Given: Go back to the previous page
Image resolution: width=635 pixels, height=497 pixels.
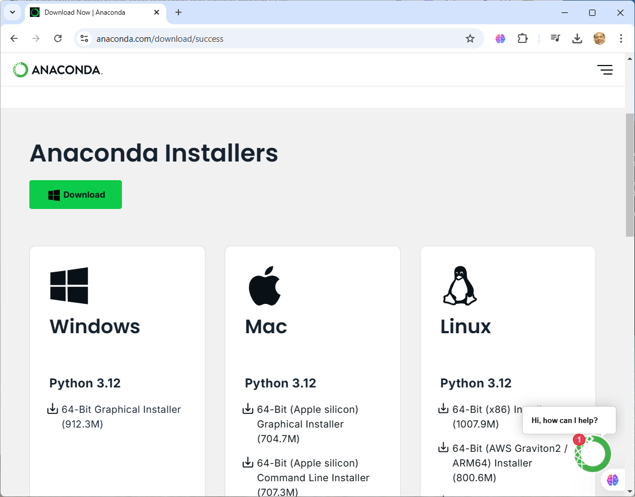Looking at the screenshot, I should pyautogui.click(x=14, y=38).
